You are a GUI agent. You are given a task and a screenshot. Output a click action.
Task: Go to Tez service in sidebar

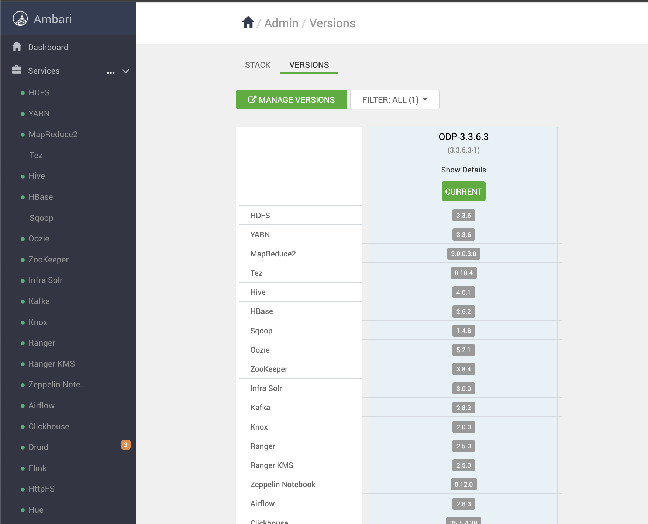tap(36, 155)
